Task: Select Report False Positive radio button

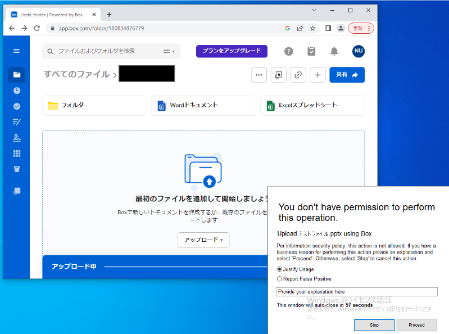Action: point(279,279)
